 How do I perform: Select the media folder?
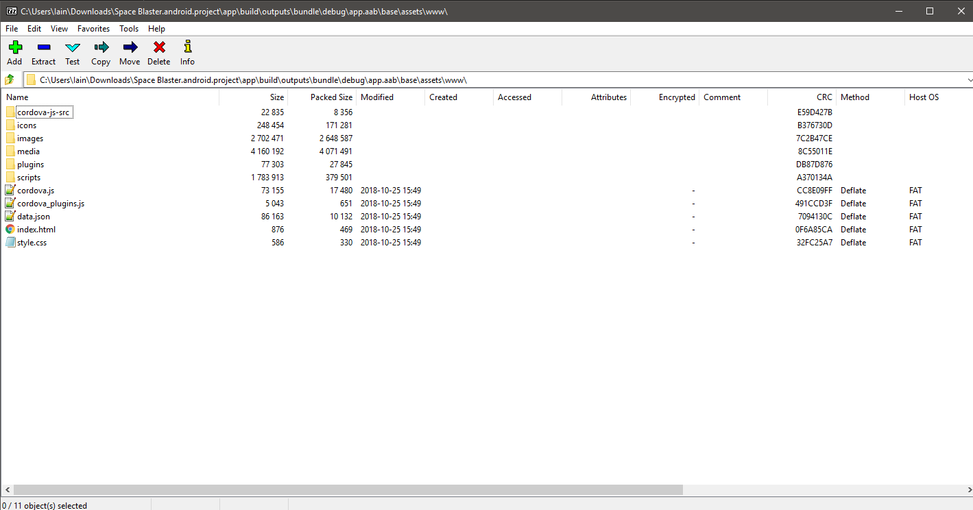[28, 151]
